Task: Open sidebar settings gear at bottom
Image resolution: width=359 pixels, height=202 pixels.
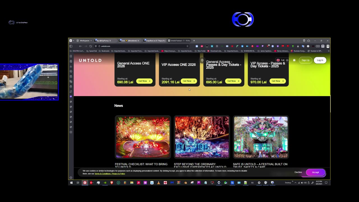Action: click(71, 178)
